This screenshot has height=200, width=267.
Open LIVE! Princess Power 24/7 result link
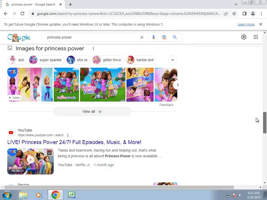click(x=74, y=142)
